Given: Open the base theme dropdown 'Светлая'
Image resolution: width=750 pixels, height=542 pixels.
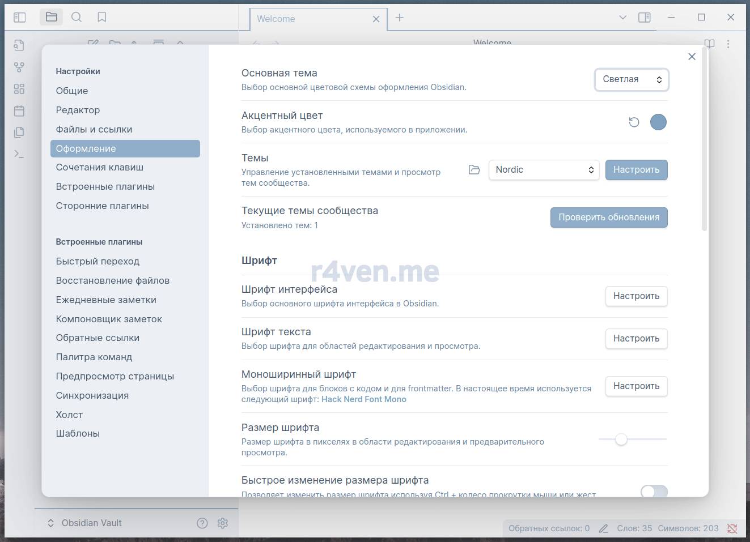Looking at the screenshot, I should (632, 79).
